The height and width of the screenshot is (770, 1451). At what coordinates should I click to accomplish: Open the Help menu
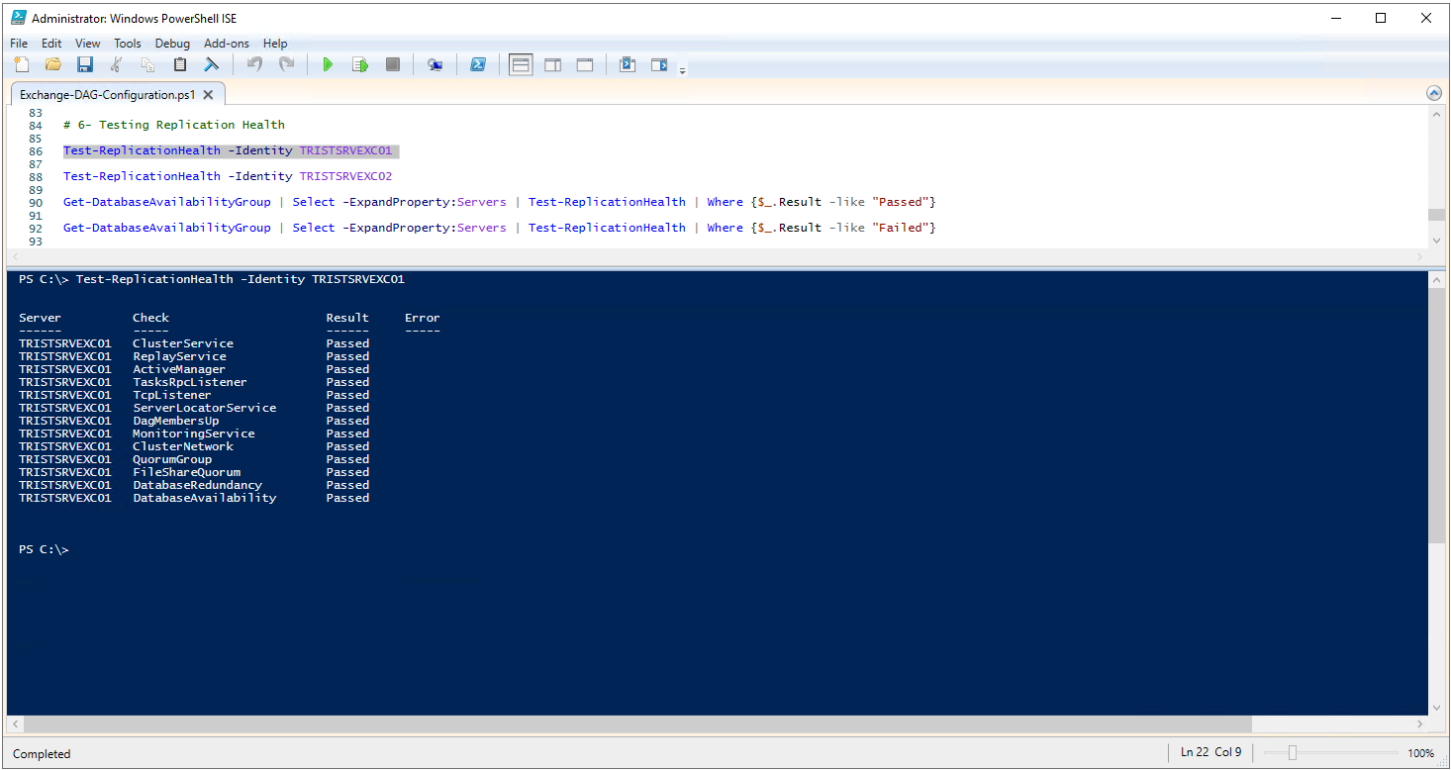275,44
